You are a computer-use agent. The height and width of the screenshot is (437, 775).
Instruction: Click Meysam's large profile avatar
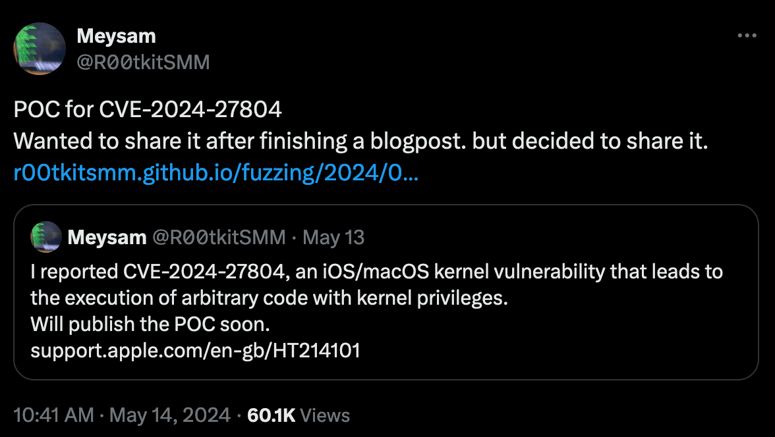pos(40,49)
